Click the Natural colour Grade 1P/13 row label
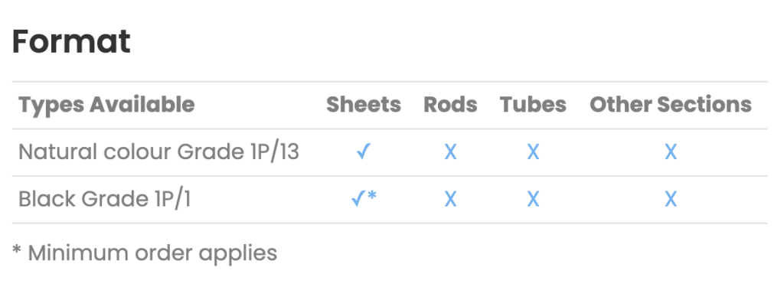 pyautogui.click(x=159, y=152)
